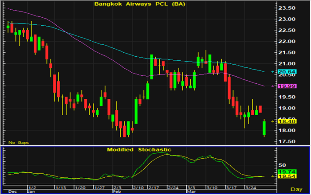Click the Mar month label on date axis

click(x=190, y=192)
